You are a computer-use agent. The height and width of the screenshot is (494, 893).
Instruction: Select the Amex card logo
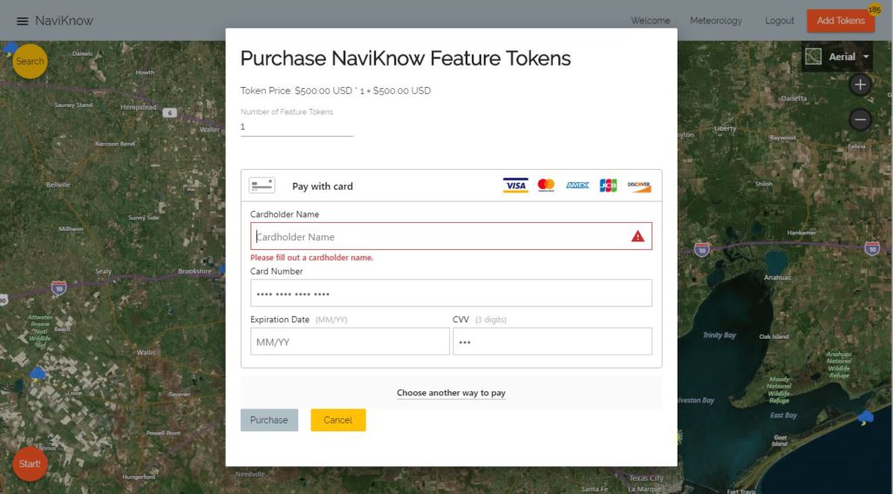577,186
